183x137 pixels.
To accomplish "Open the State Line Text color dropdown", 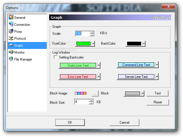I will 99,65.
